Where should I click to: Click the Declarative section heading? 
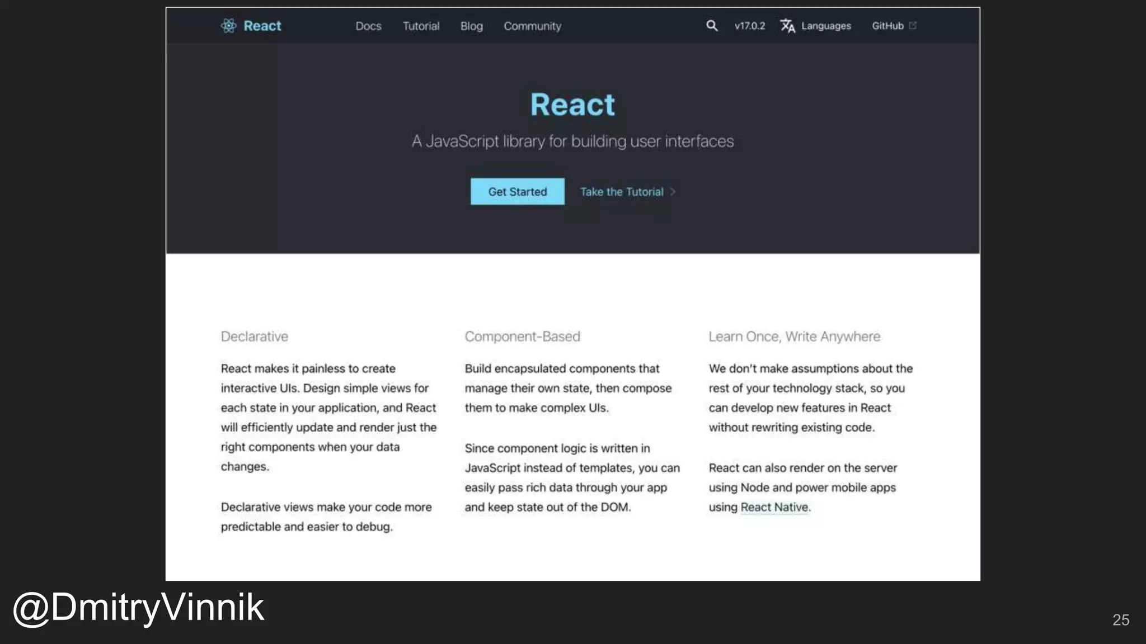click(x=255, y=337)
